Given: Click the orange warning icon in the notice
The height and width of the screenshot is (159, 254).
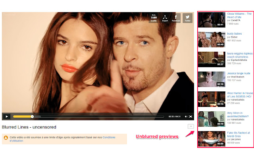Looking at the screenshot, I should [6, 138].
